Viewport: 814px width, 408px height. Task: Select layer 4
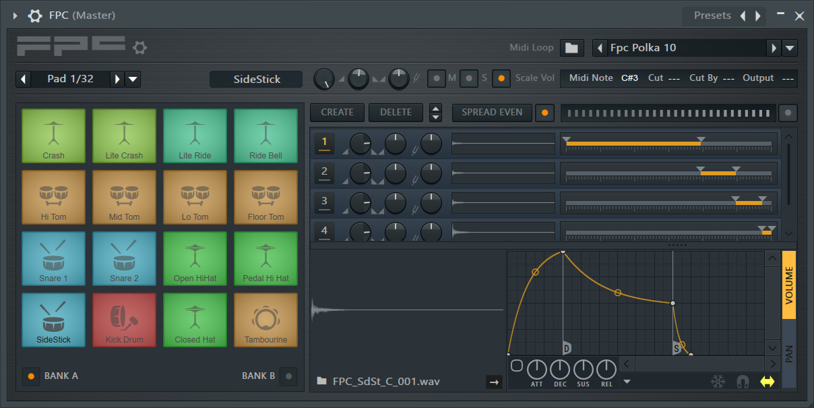click(x=324, y=231)
